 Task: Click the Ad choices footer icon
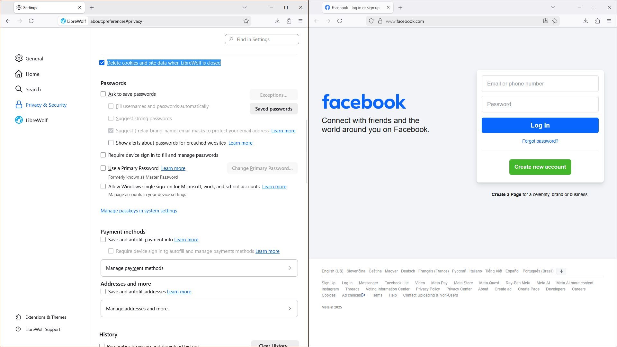coord(363,295)
